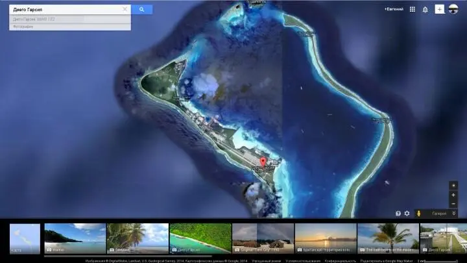The image size is (467, 263).
Task: Open the +Евгений profile link
Action: (x=393, y=10)
